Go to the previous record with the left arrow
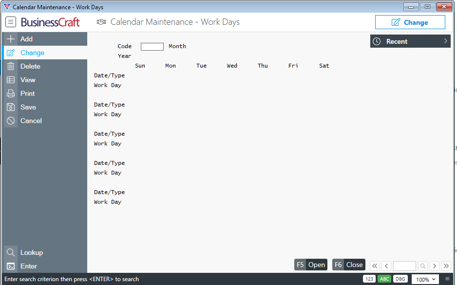This screenshot has width=457, height=285. 386,266
